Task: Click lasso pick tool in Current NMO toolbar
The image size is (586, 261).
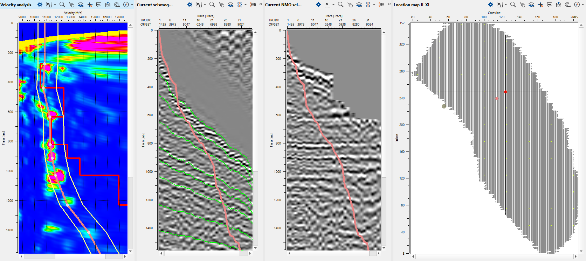Action: click(350, 5)
